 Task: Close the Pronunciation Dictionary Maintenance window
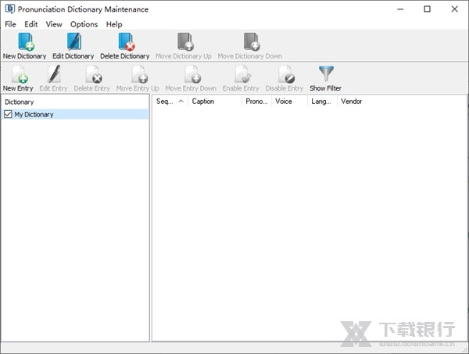[454, 9]
